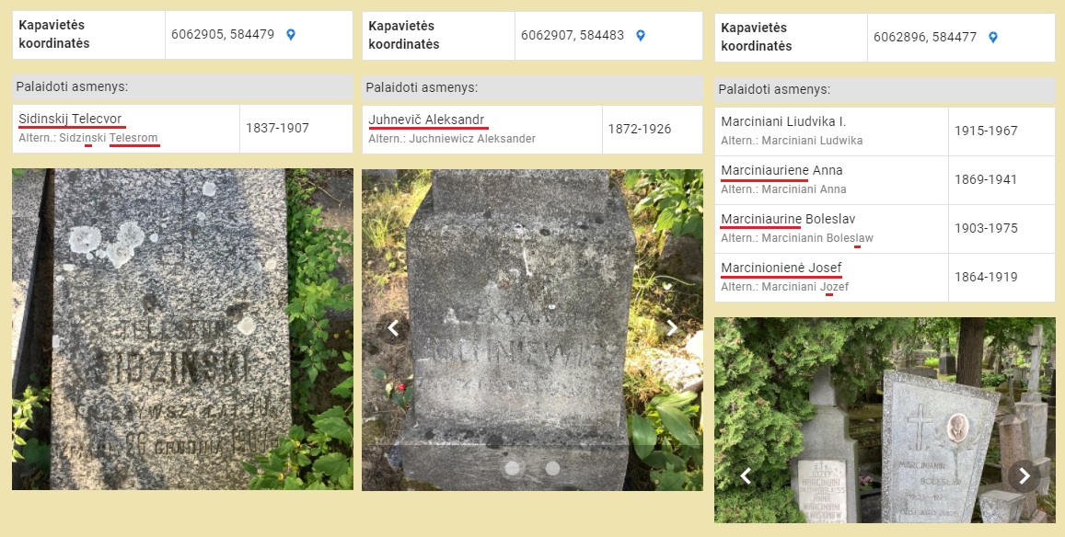Screen dimensions: 1065x537
Task: Go to previous photo of Juhnevič gravestone
Action: point(392,328)
